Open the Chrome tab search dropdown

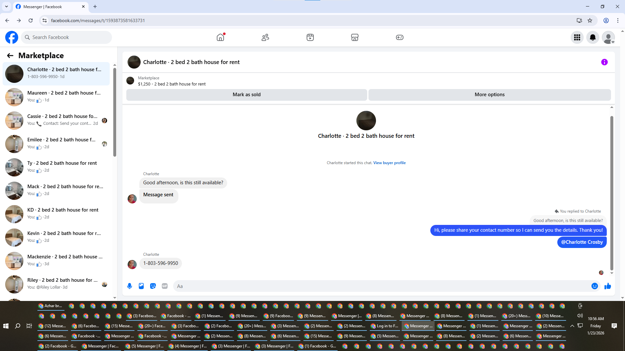point(7,6)
